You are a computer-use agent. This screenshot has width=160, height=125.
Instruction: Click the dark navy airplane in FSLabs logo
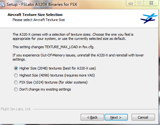[x=148, y=20]
